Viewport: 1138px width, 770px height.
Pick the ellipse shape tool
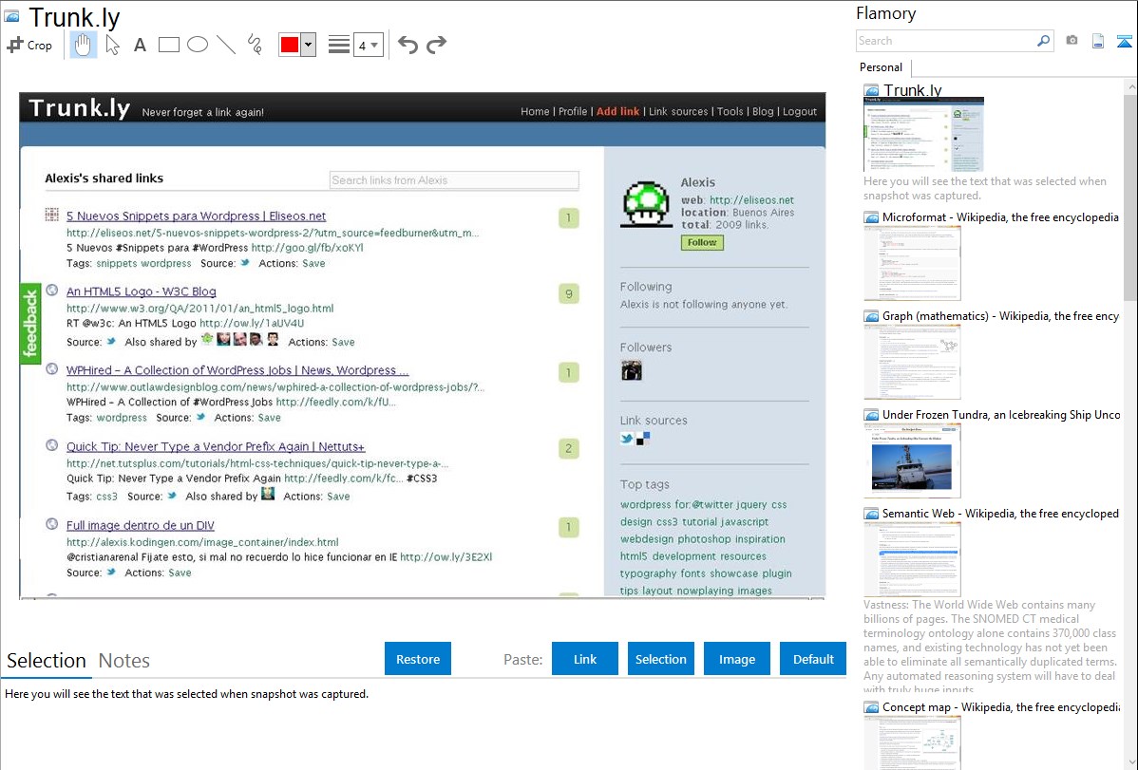point(198,45)
